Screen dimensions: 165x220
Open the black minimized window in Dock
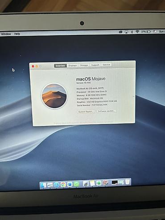115,182
